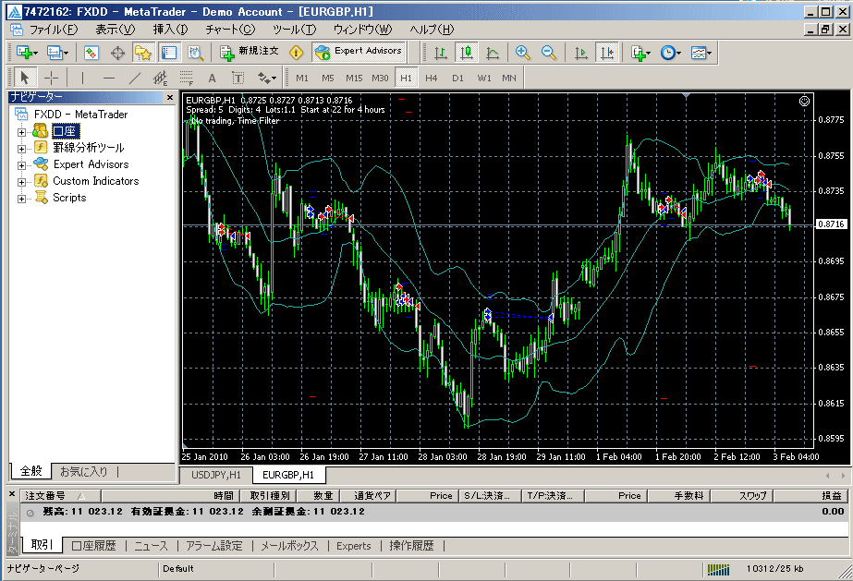Select the vertical line drawing tool
The image size is (853, 581).
tap(82, 78)
